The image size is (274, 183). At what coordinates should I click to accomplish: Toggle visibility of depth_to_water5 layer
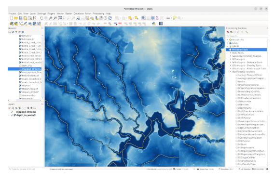coord(12,115)
